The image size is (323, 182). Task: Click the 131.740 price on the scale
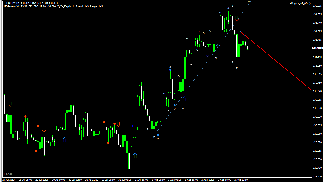click(317, 23)
